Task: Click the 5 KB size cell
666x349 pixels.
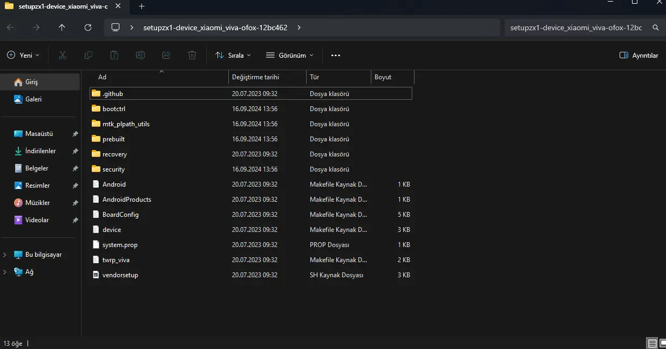Action: tap(404, 214)
